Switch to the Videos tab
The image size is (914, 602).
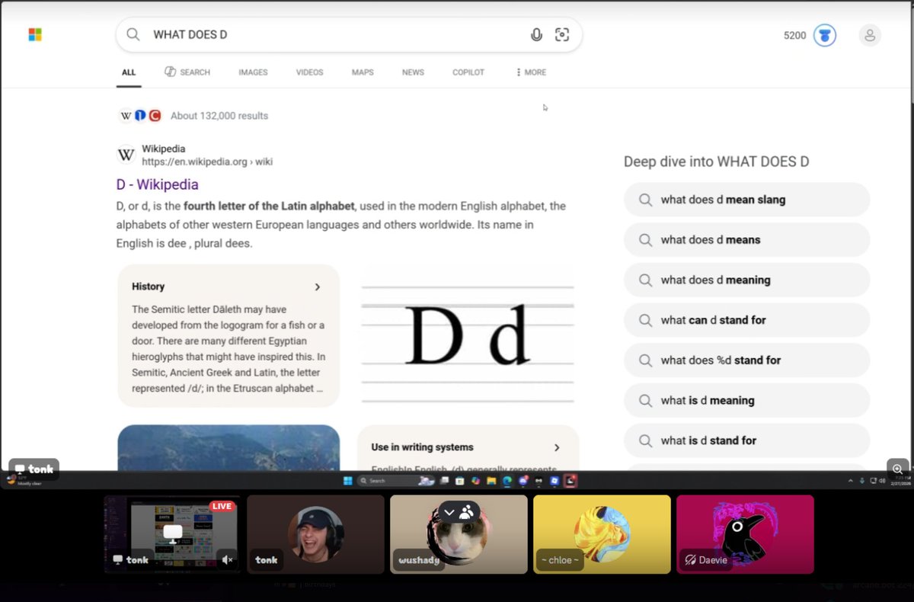click(x=309, y=72)
